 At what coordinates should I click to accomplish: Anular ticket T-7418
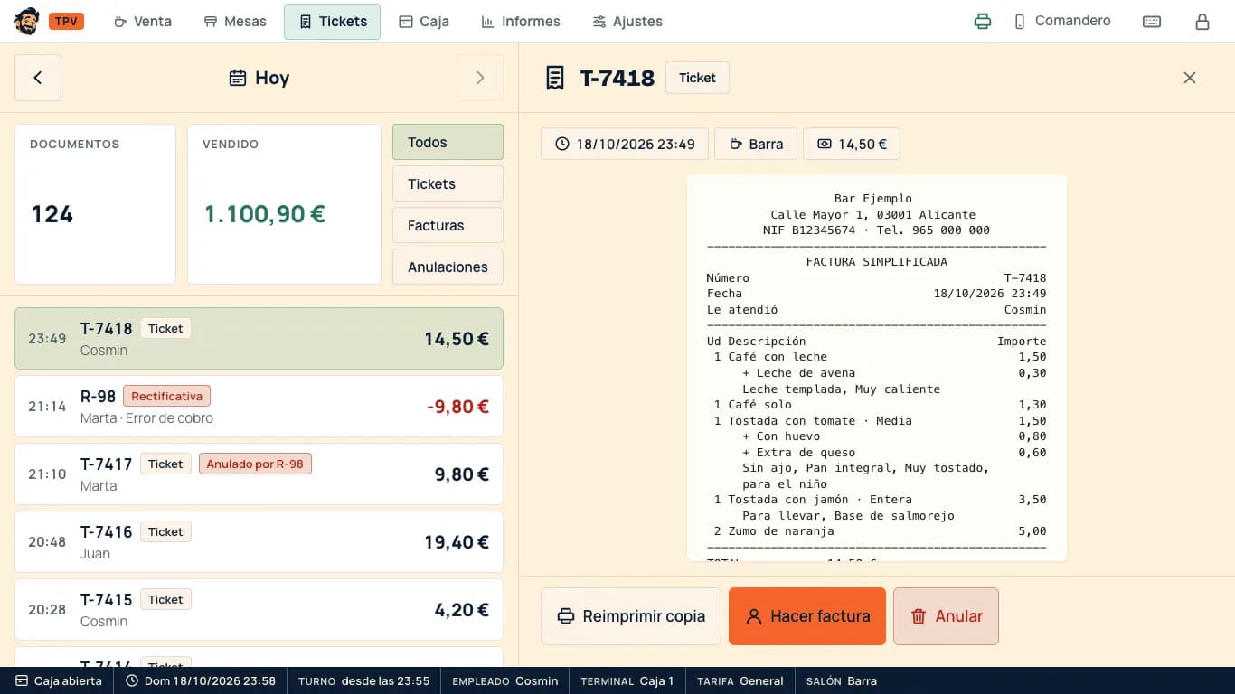pyautogui.click(x=946, y=616)
